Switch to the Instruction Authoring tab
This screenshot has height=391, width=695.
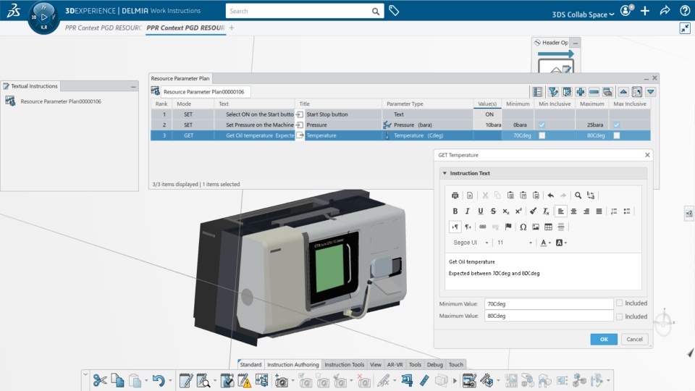click(x=292, y=365)
